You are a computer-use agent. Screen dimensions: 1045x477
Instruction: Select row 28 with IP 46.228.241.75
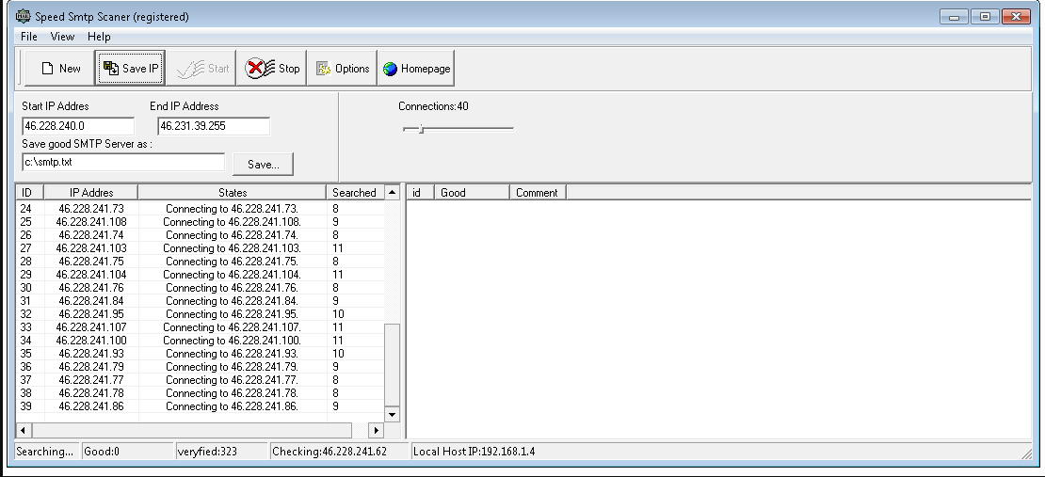click(x=201, y=262)
